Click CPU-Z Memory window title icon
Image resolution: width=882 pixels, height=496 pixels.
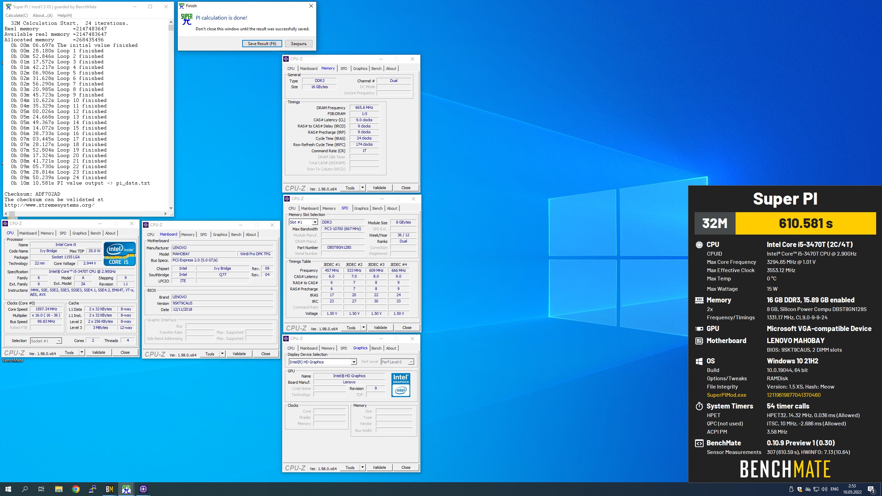click(x=286, y=59)
